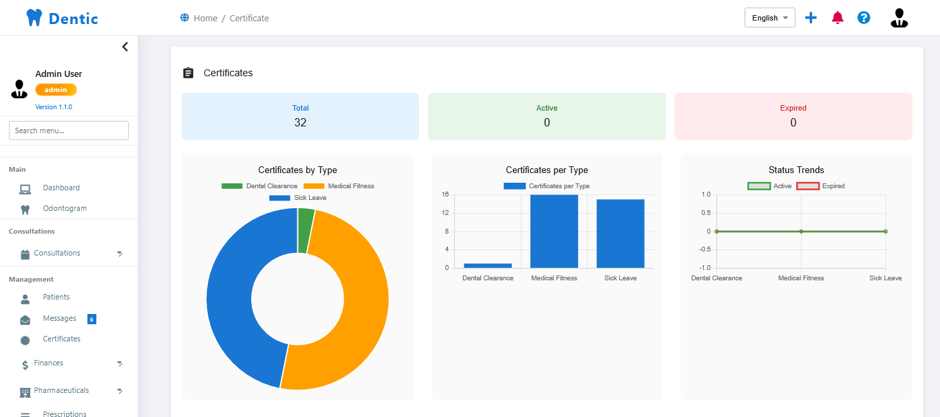The height and width of the screenshot is (417, 940).
Task: Click the globe icon beside Home
Action: point(184,18)
